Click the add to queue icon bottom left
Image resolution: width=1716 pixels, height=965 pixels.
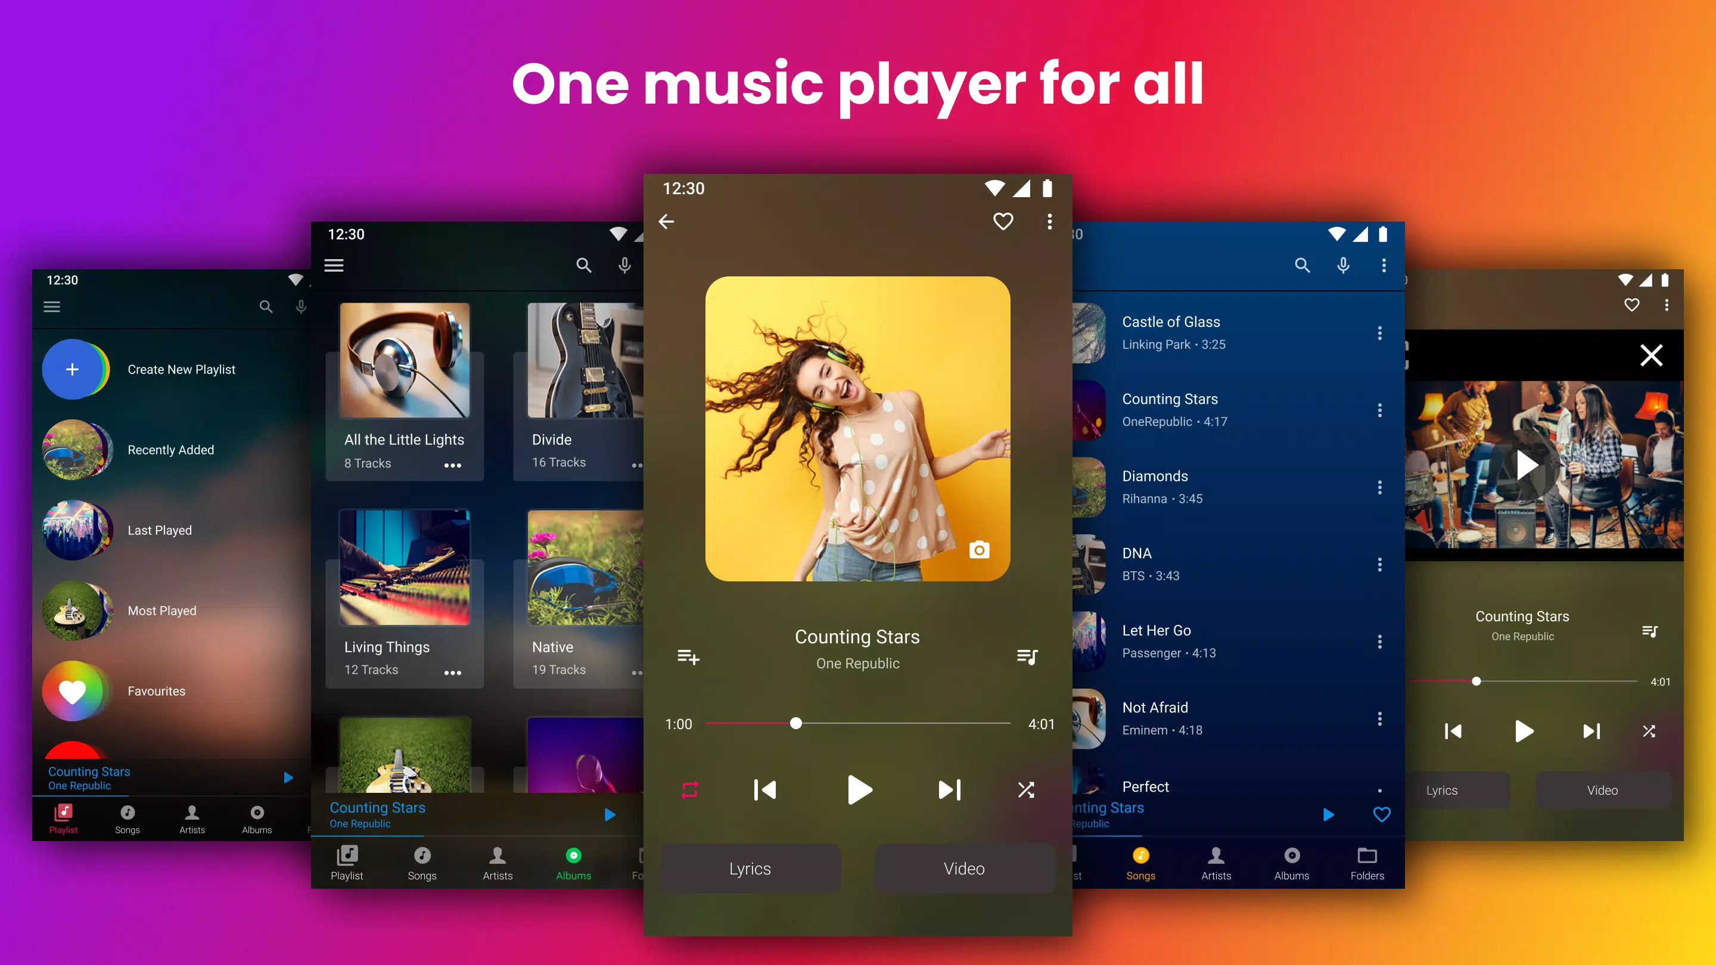tap(687, 656)
